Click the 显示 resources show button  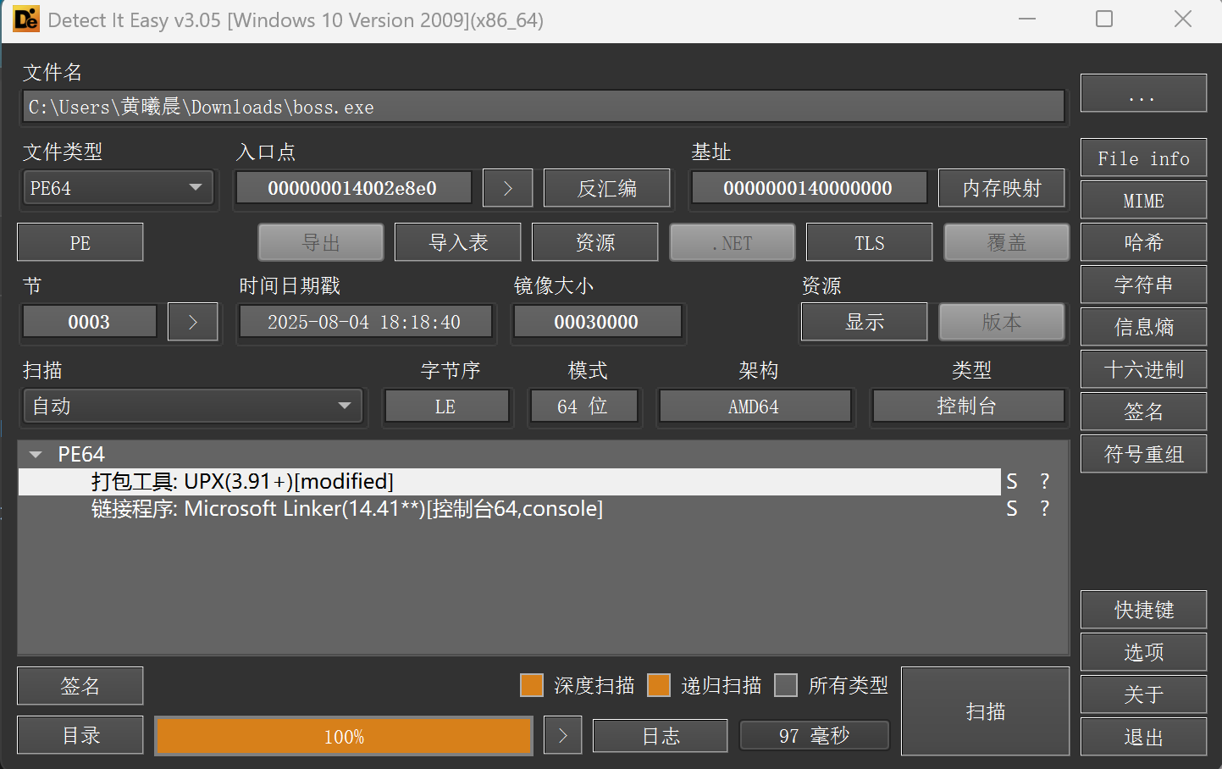(x=864, y=322)
